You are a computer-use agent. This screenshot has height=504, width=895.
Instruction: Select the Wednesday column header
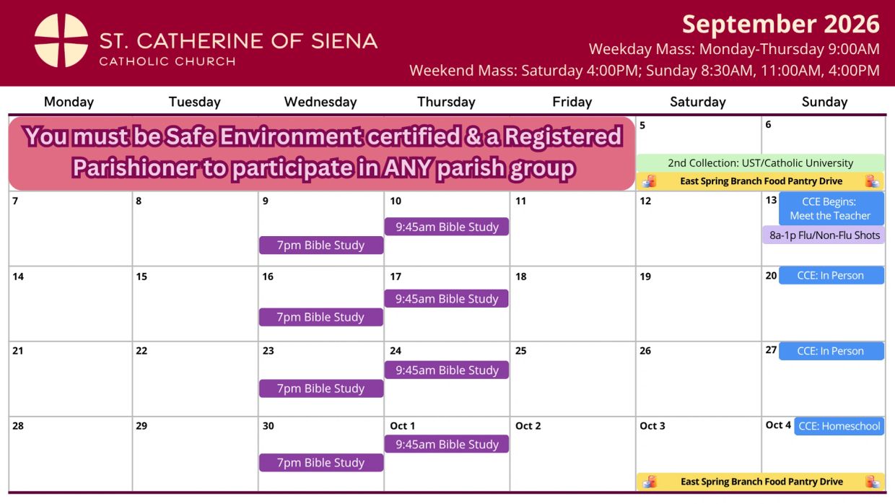(x=320, y=102)
